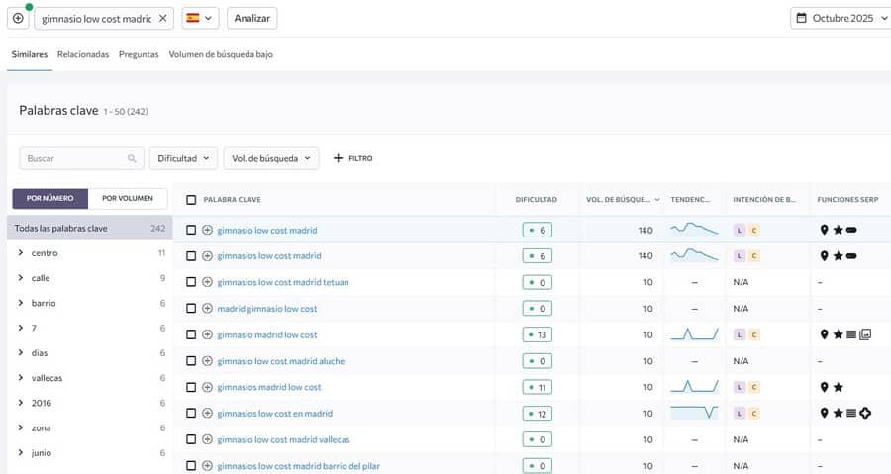Click the trend sparkline for gimnasio madrid low cost

[x=694, y=334]
